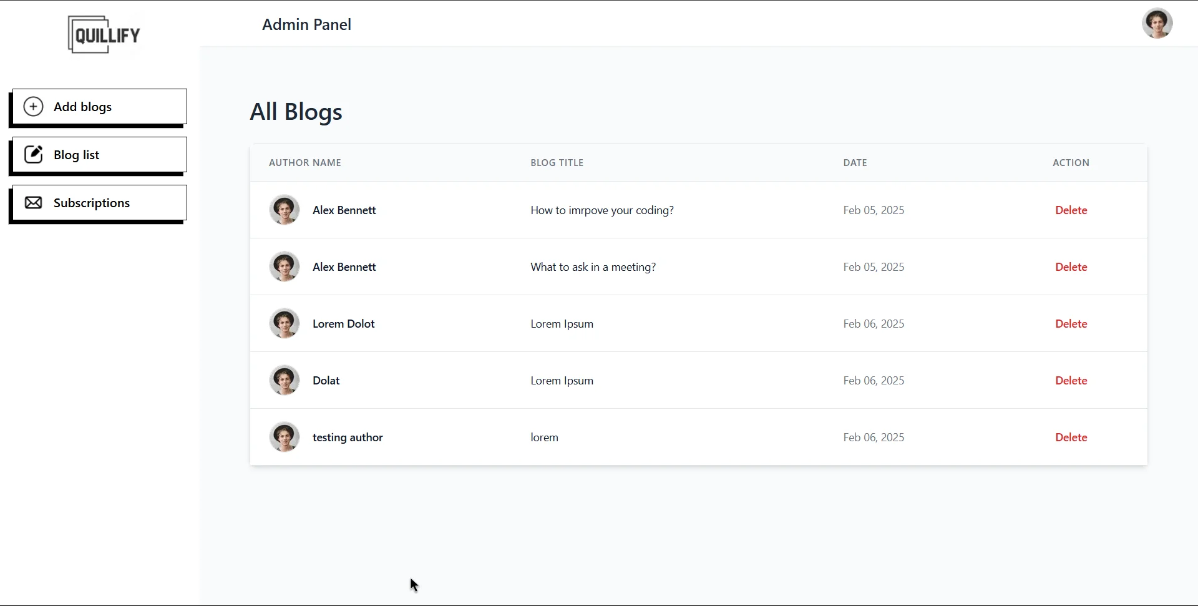The image size is (1198, 606).
Task: Click the Admin Panel heading
Action: [x=306, y=24]
